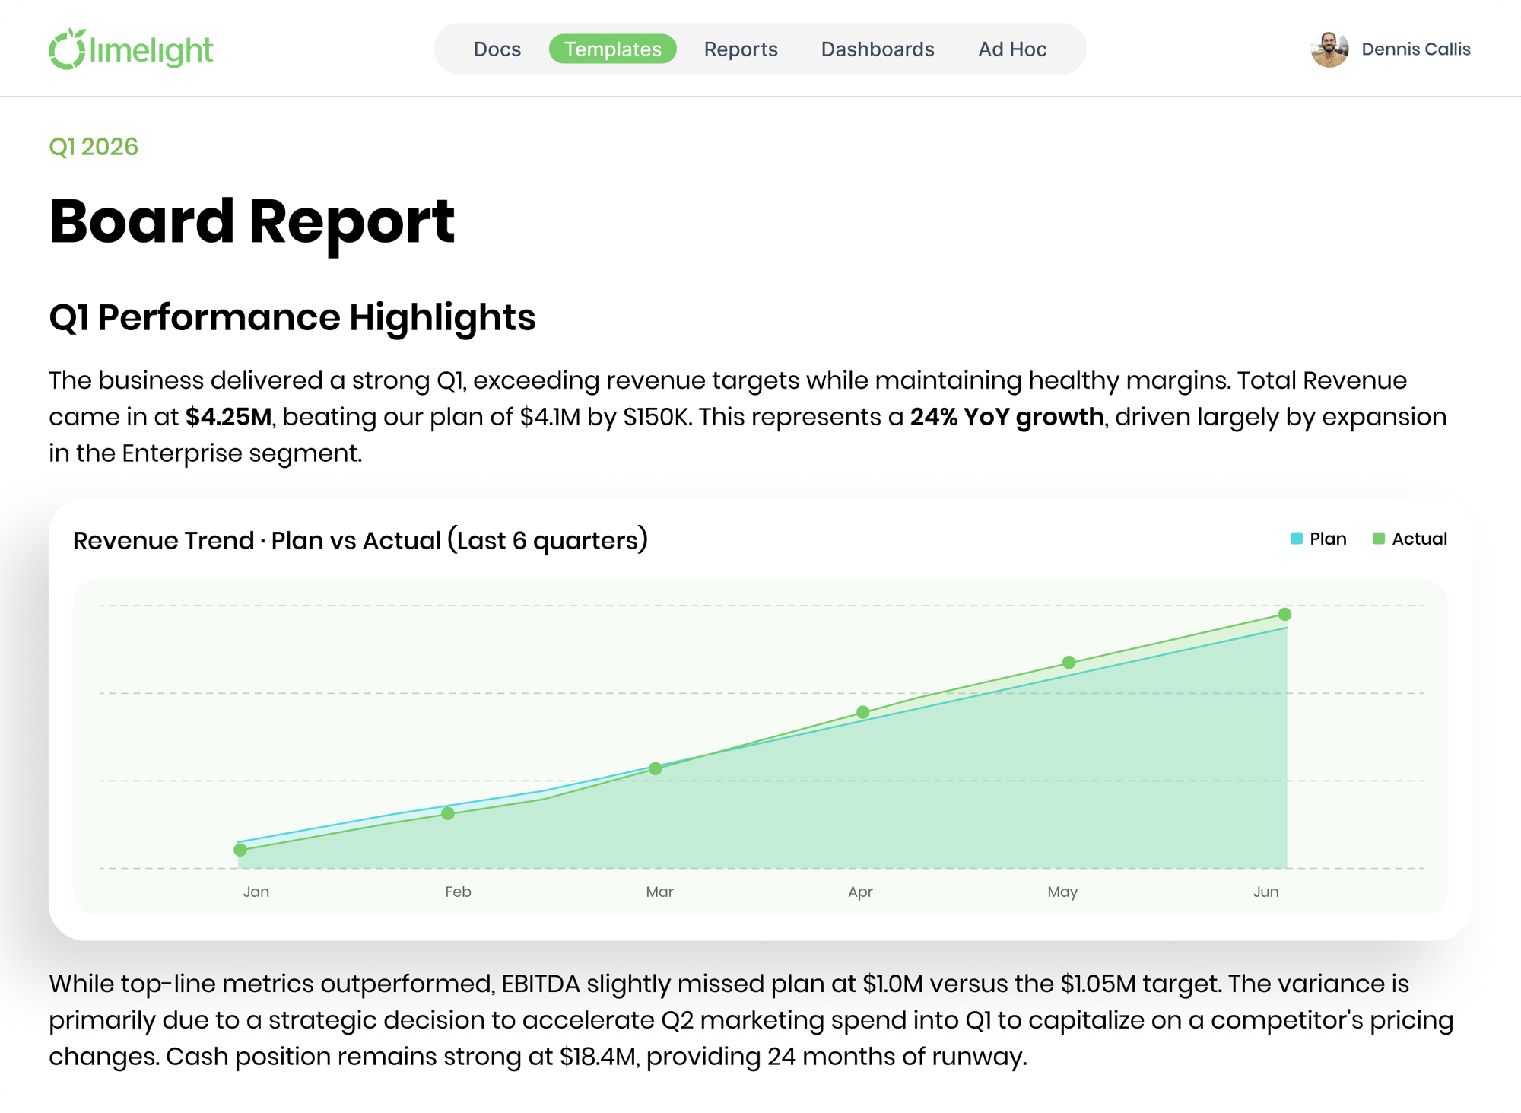
Task: Click the Dennis Callis user name
Action: (1416, 49)
